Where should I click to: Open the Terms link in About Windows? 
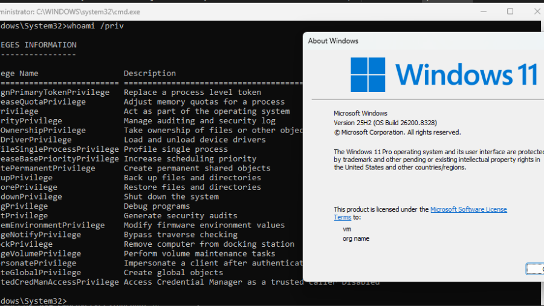pos(343,217)
